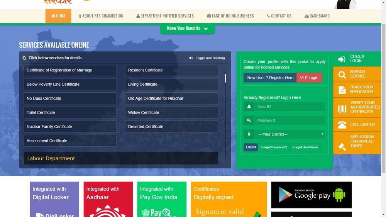Image resolution: width=386 pixels, height=217 pixels.
Task: Click the Search Service magnifier icon
Action: pos(342,75)
